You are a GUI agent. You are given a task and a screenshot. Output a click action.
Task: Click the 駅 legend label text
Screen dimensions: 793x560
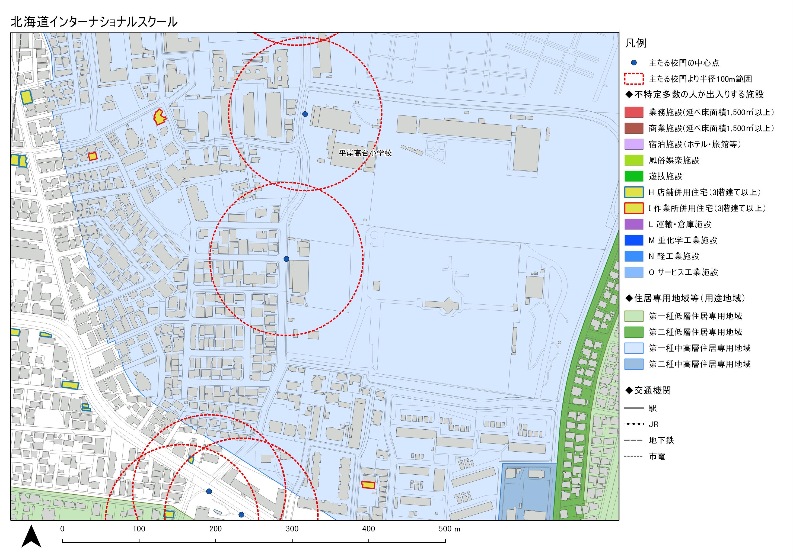tap(653, 408)
